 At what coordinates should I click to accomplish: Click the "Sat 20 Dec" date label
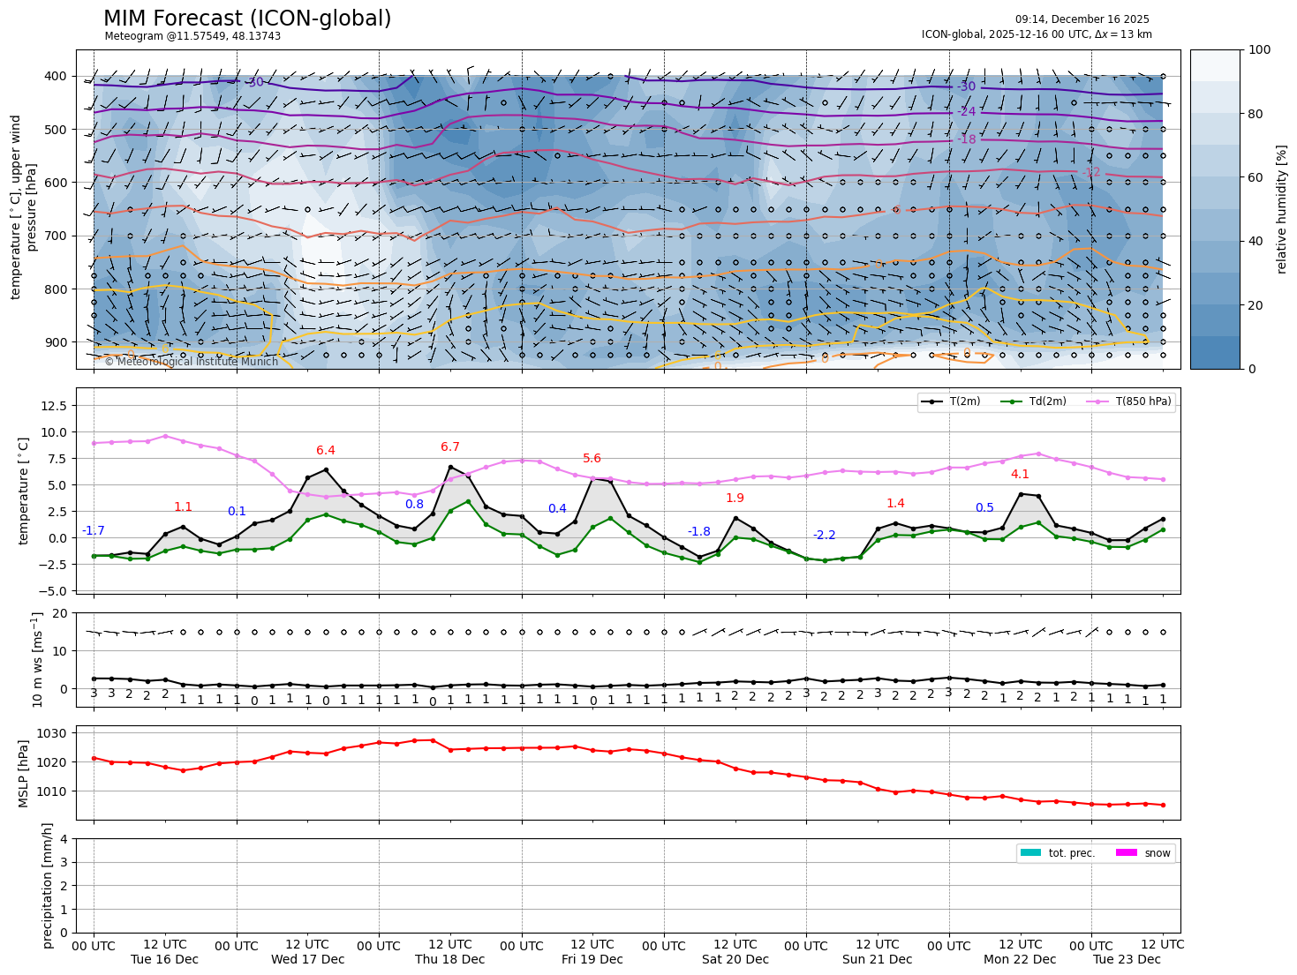pos(735,960)
